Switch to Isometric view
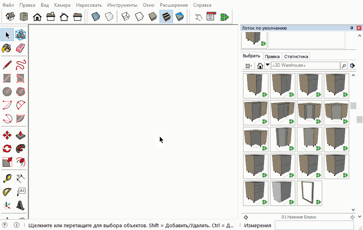The width and height of the screenshot is (363, 230). tap(10, 17)
